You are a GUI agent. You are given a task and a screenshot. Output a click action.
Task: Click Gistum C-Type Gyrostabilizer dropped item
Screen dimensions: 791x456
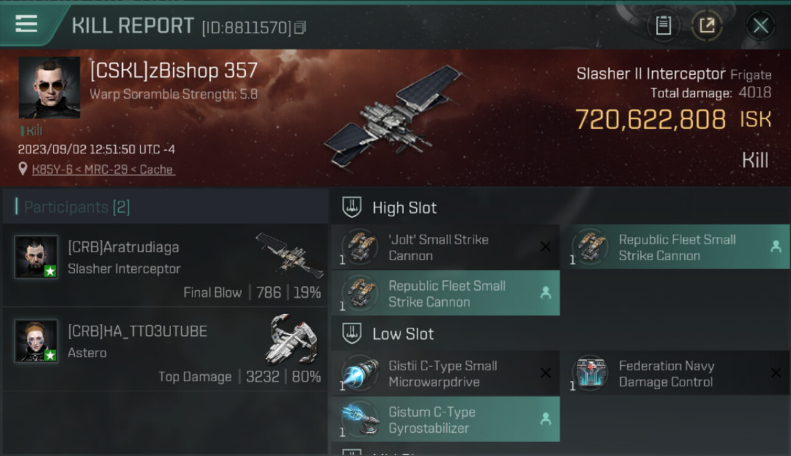pos(445,420)
